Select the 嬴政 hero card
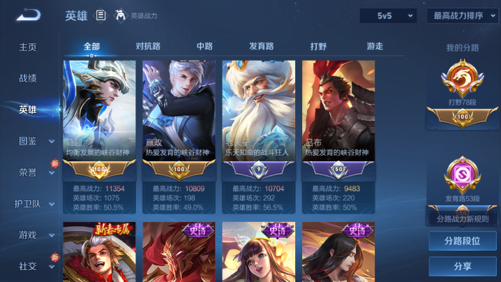The image size is (501, 282). coord(179,137)
